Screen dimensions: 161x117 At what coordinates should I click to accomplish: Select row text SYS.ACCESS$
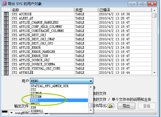[22, 14]
